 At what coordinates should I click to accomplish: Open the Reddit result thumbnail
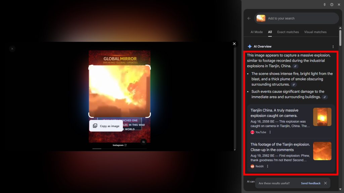(x=322, y=151)
